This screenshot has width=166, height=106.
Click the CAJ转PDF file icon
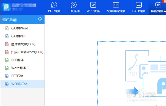click(x=7, y=36)
